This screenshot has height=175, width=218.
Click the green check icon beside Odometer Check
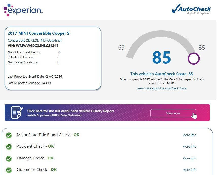click(9, 170)
